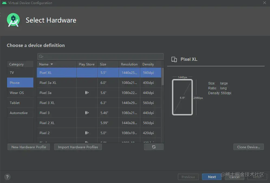
Task: Click the device search input field
Action: [100, 56]
